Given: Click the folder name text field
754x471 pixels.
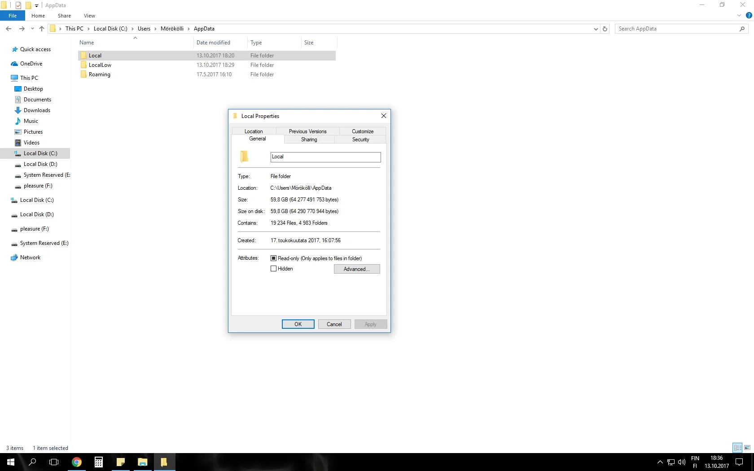Looking at the screenshot, I should (x=325, y=157).
